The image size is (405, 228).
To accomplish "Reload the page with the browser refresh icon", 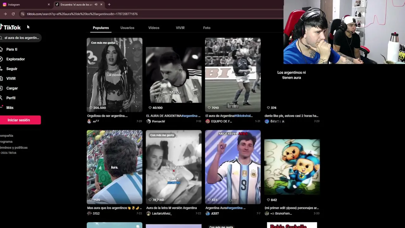I will coord(13,14).
